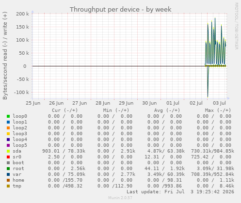The image size is (241, 203).
Task: Click the 'loop2' legend label
Action: click(20, 128)
